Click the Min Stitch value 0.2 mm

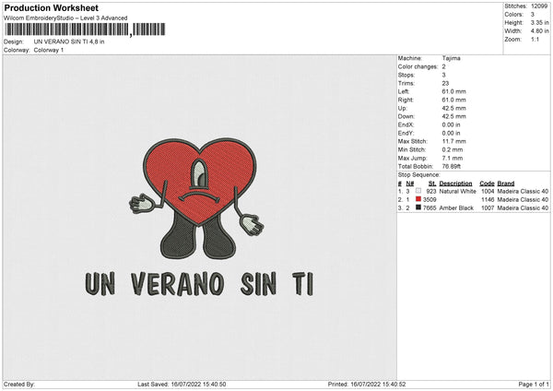click(x=453, y=149)
